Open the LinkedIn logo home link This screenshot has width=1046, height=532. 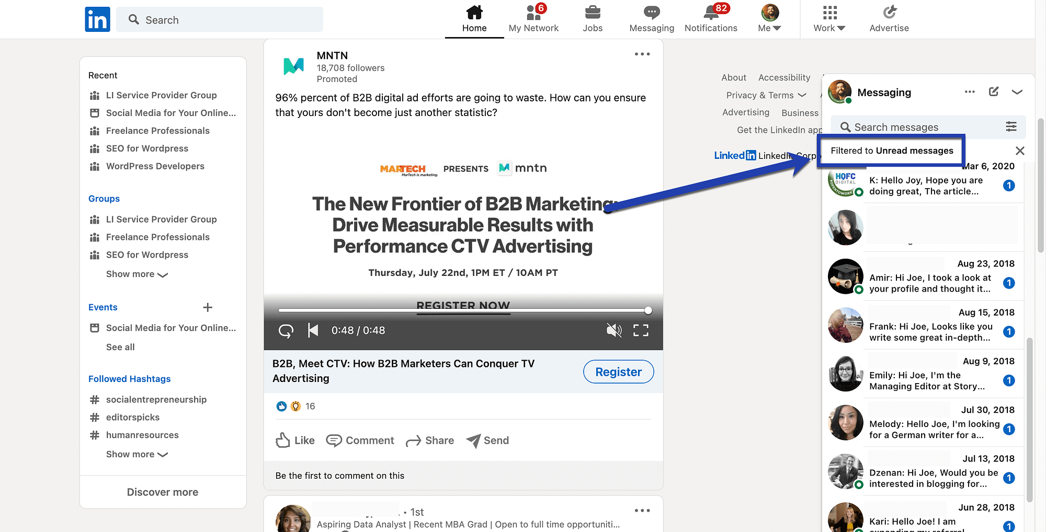tap(97, 19)
